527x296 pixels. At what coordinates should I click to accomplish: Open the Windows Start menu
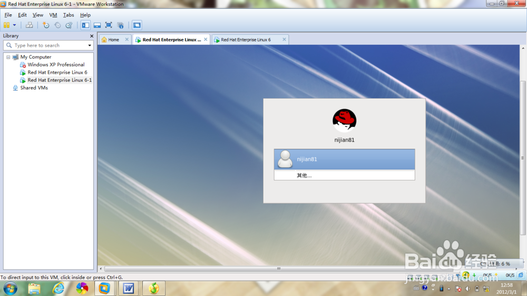pos(11,289)
